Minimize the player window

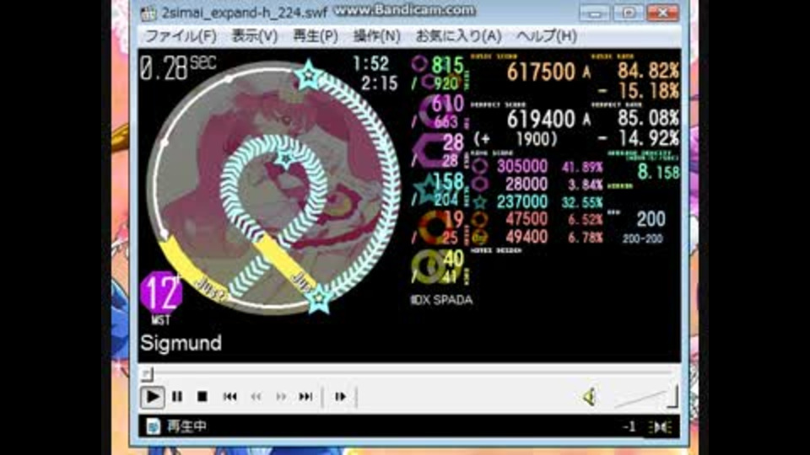pyautogui.click(x=594, y=13)
